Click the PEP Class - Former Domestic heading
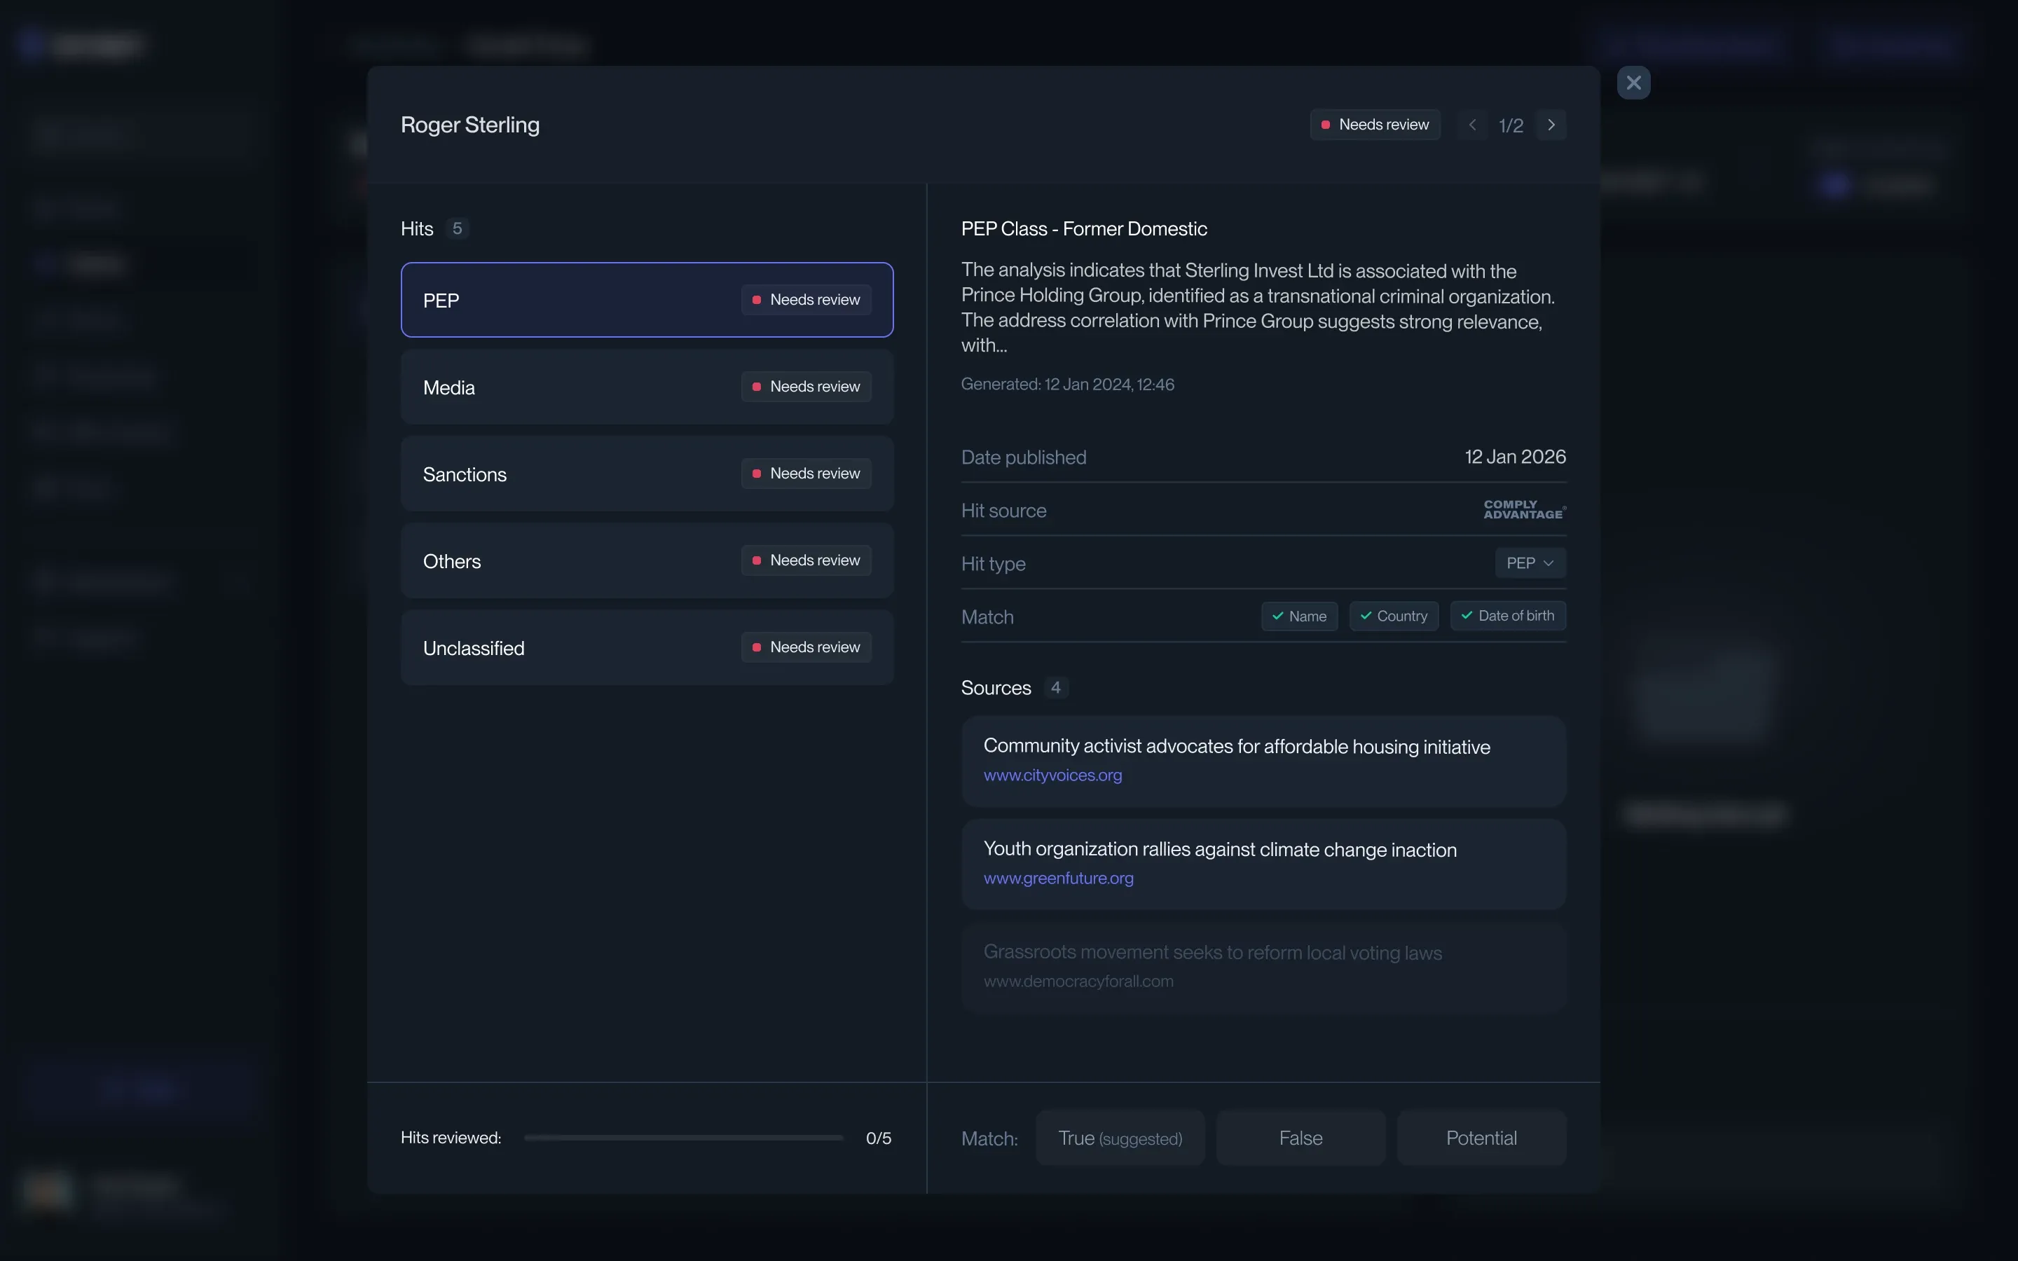Viewport: 2018px width, 1261px height. (x=1084, y=228)
